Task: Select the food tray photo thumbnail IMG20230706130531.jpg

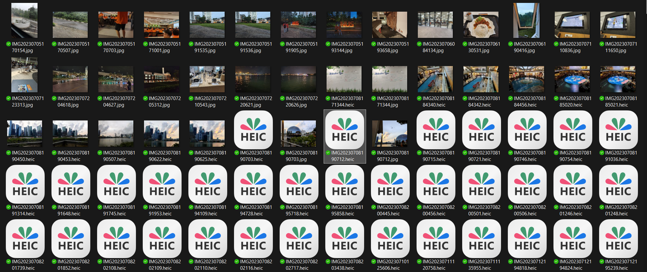Action: click(x=481, y=25)
